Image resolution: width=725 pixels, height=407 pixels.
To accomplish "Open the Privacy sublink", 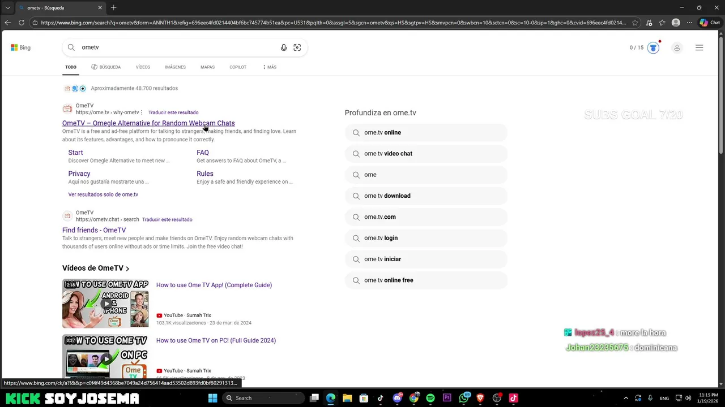I will (x=79, y=174).
